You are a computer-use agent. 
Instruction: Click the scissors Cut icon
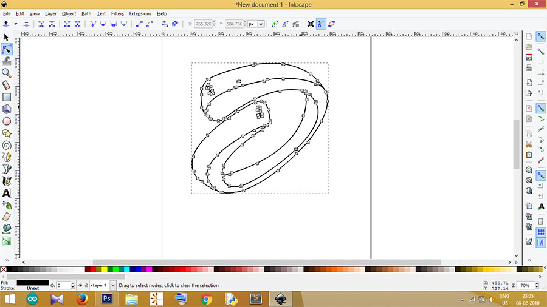click(x=529, y=144)
